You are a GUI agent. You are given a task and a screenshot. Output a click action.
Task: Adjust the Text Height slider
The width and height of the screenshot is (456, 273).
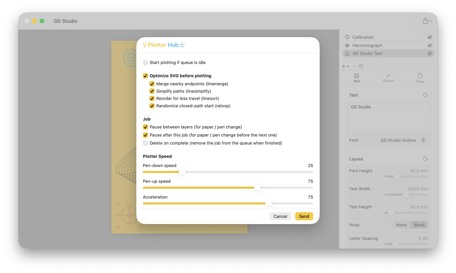(x=406, y=213)
